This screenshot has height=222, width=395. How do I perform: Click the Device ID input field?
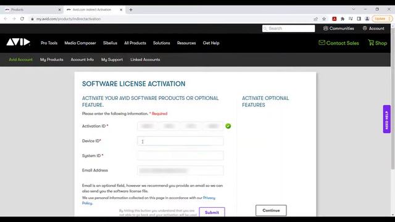pyautogui.click(x=180, y=141)
